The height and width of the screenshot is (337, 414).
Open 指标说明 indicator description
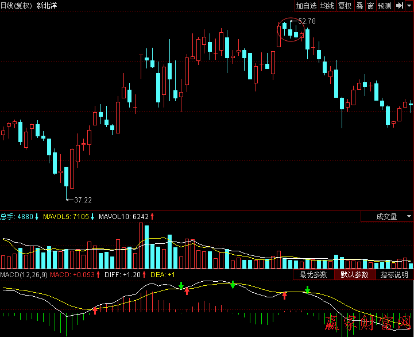394,275
